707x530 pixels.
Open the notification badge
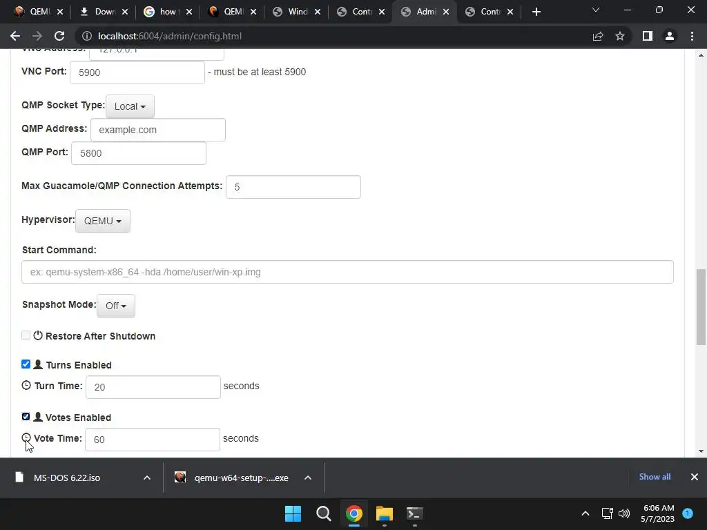coord(688,513)
